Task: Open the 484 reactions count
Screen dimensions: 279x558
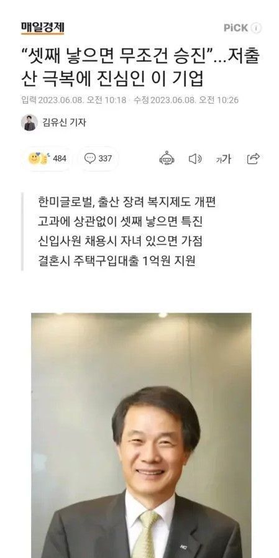Action: [60, 158]
